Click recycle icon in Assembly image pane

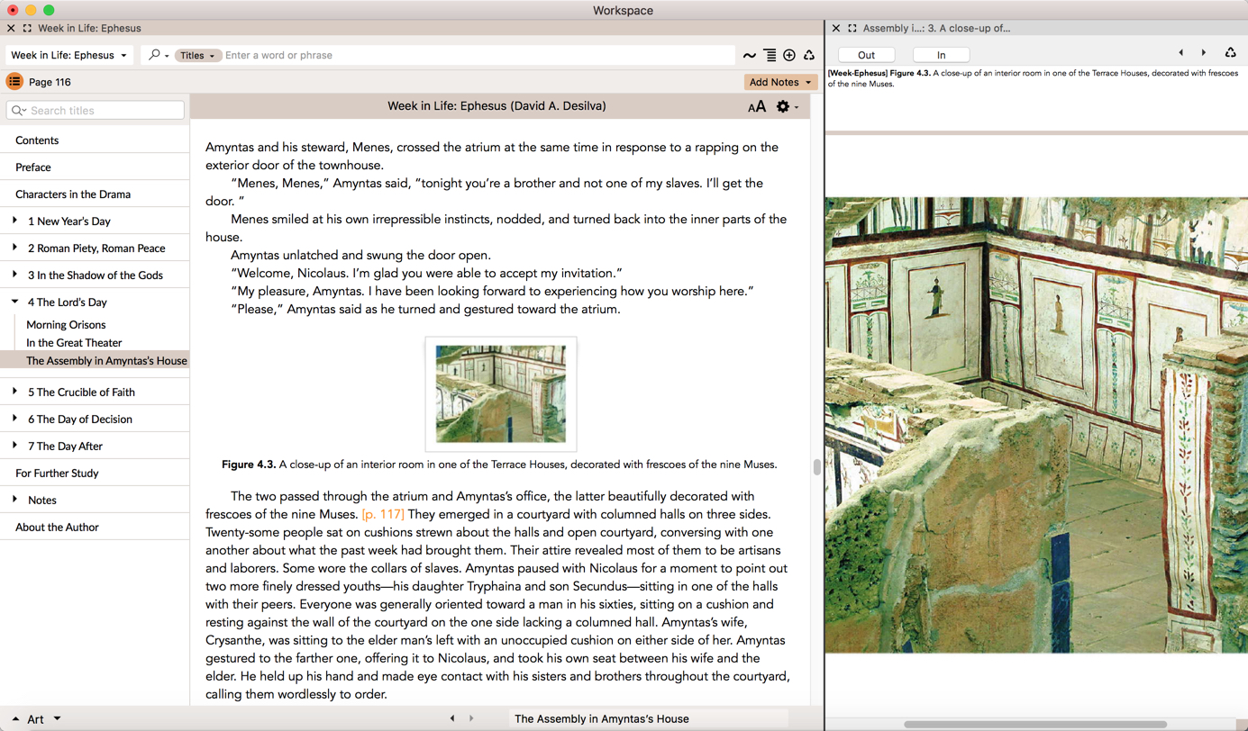click(x=1230, y=53)
